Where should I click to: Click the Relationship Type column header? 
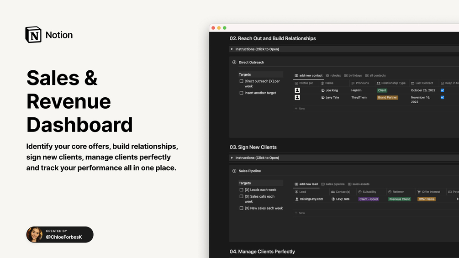[391, 83]
